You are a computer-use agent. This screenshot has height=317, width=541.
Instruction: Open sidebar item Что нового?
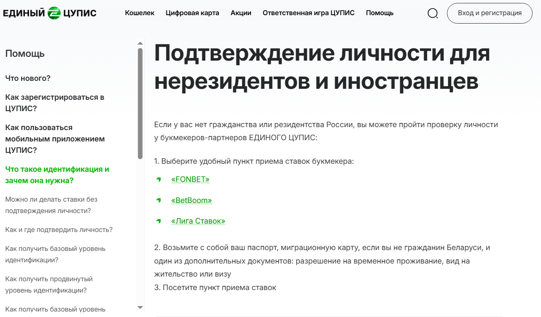(x=28, y=78)
